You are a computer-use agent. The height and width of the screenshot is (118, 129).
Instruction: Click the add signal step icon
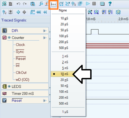(41, 4)
